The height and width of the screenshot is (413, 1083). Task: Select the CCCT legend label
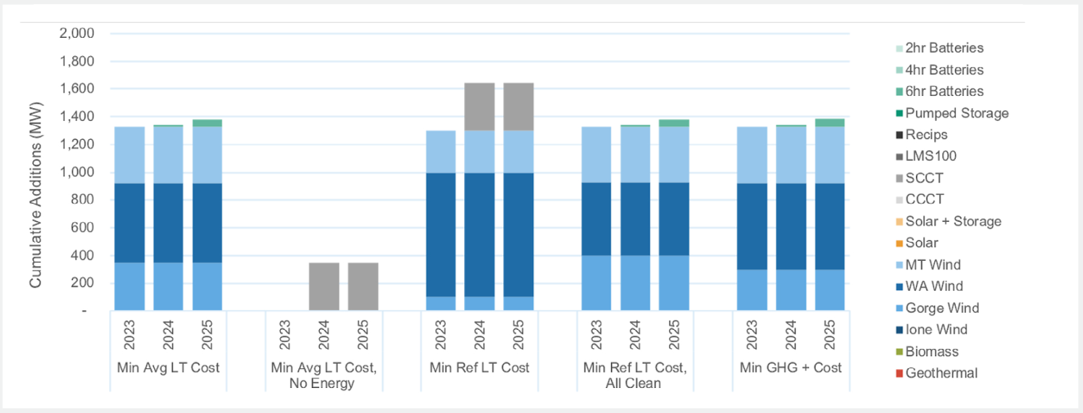925,199
